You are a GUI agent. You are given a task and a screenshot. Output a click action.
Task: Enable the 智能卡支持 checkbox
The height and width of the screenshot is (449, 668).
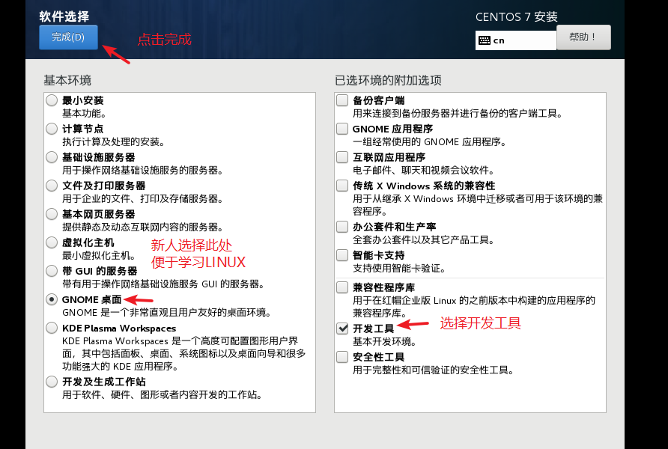(x=342, y=255)
